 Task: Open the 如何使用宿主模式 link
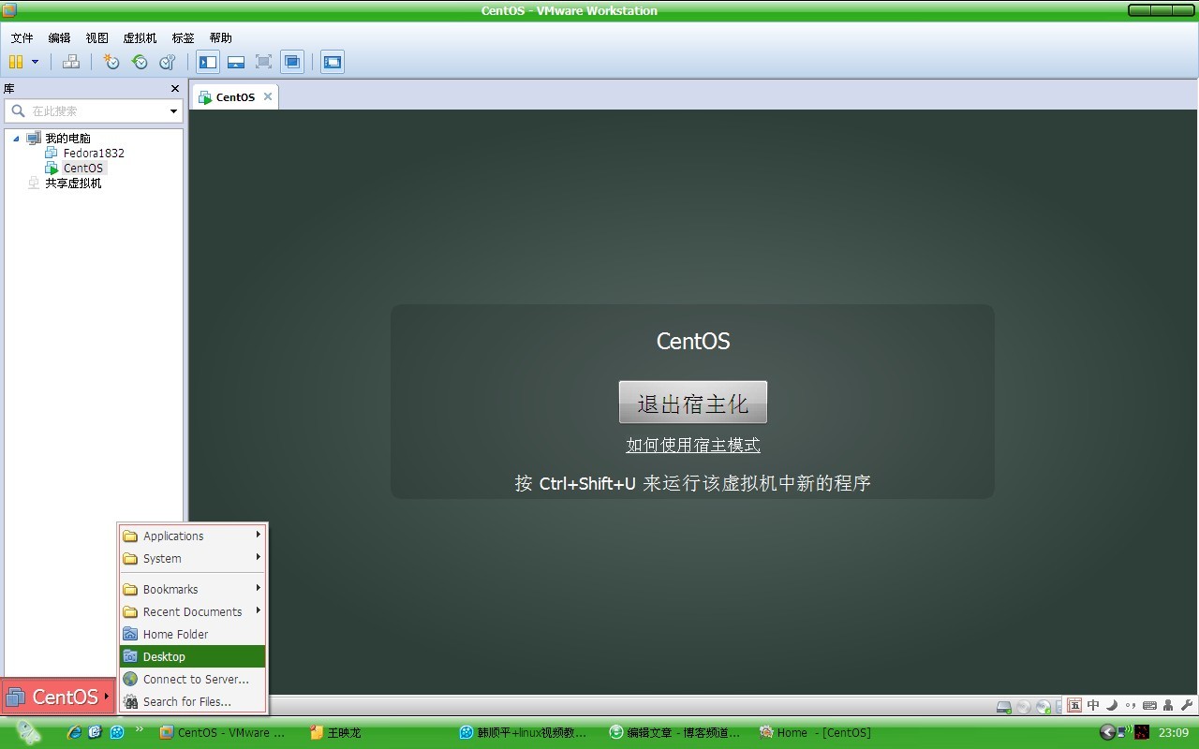pyautogui.click(x=693, y=446)
